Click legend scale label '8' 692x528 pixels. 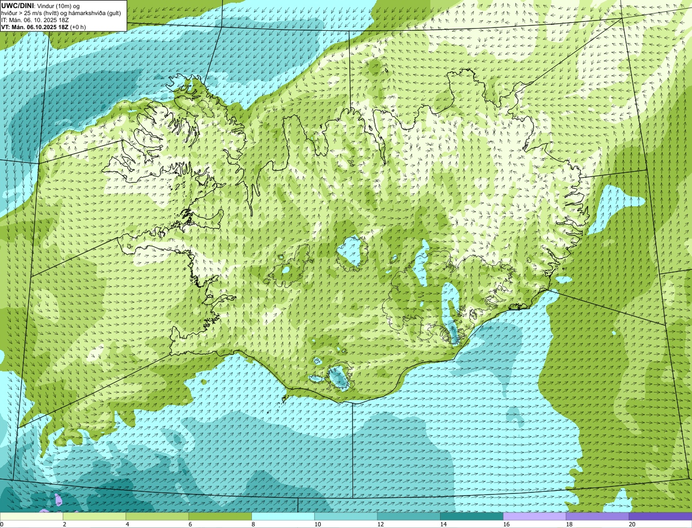pos(253,524)
